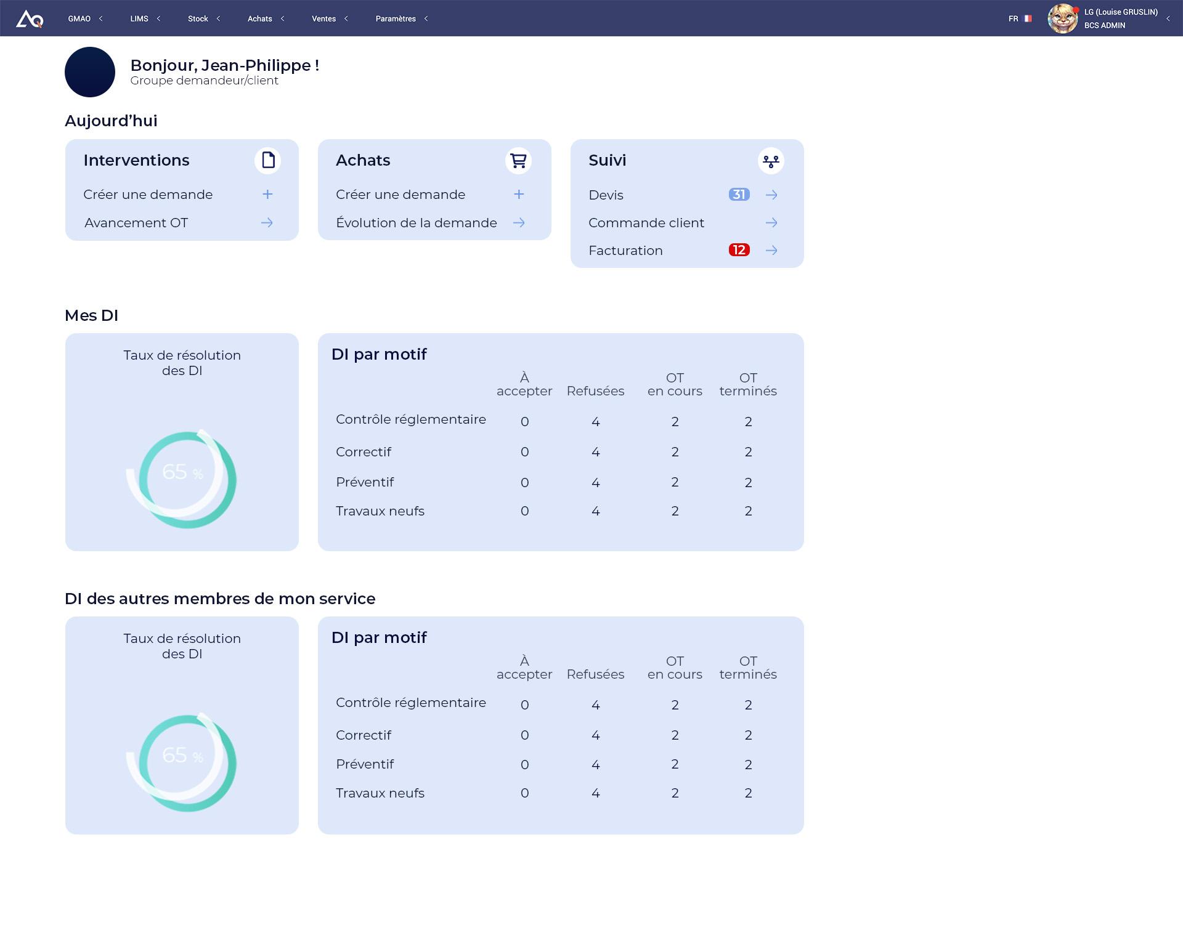Click the AQ application logo
The height and width of the screenshot is (933, 1183).
(x=30, y=18)
